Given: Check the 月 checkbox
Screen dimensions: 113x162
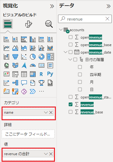Looking at the screenshot, I should 80,82.
